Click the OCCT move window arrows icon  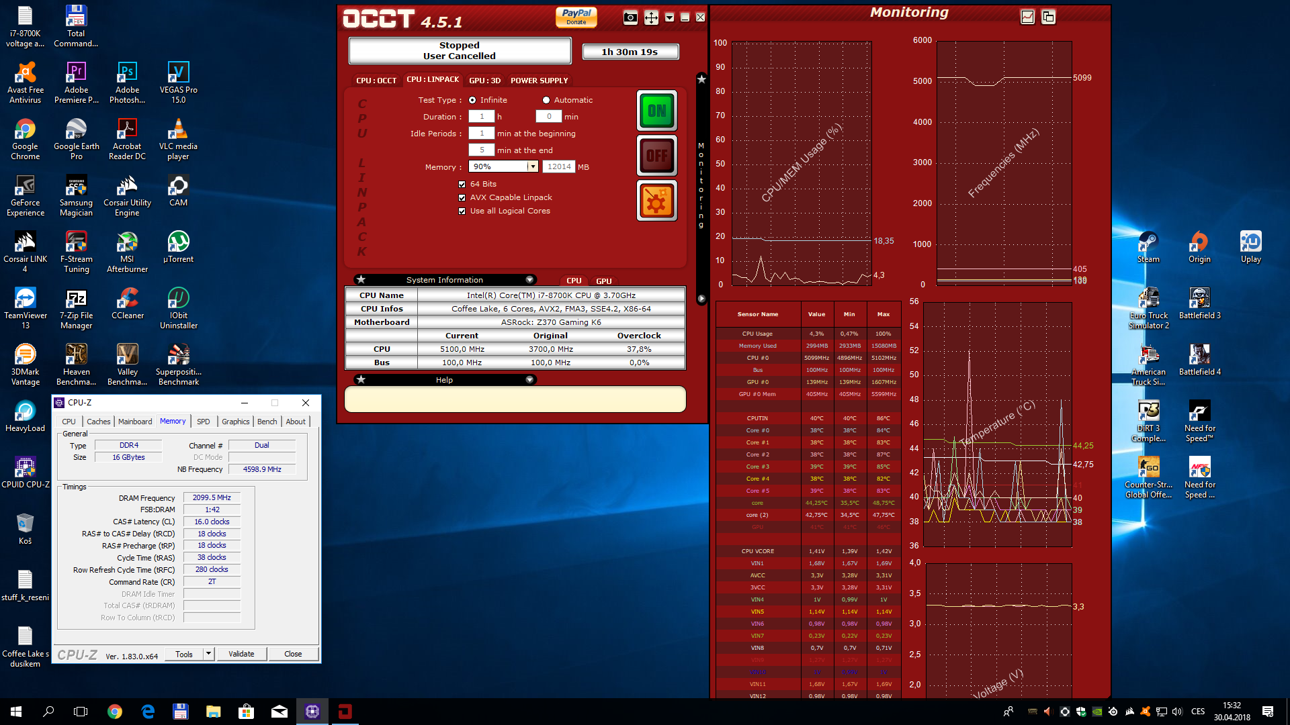[x=651, y=18]
